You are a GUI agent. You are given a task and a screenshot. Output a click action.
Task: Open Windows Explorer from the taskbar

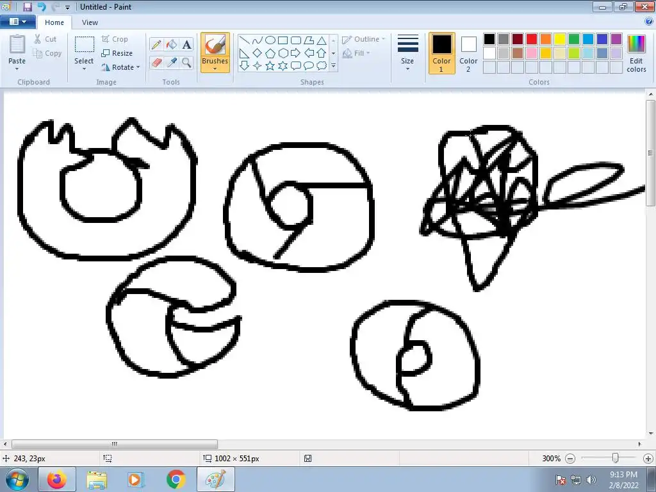[96, 479]
